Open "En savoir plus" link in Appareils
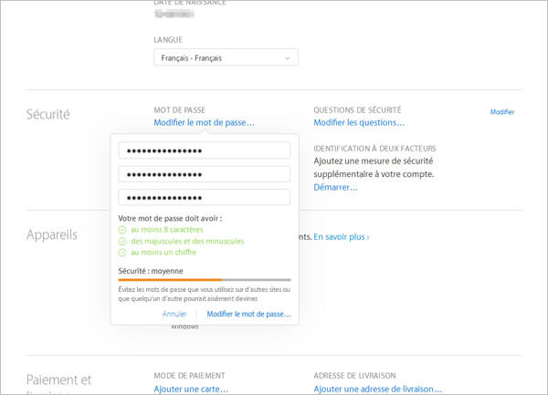Viewport: 548px width, 395px height. point(341,237)
